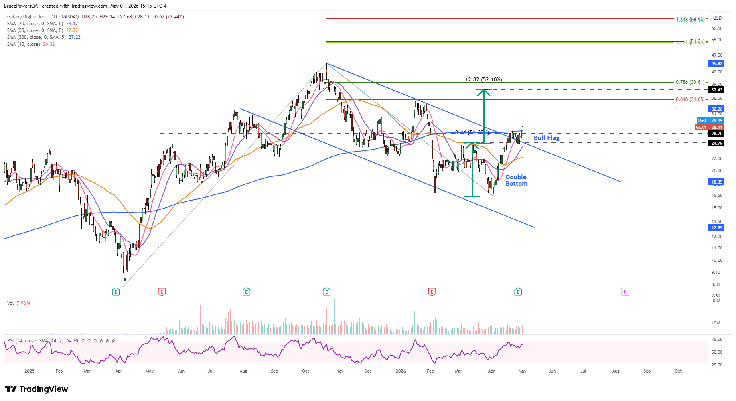Click the red earnings marker in mid-May 2025
736x401 pixels.
[162, 292]
